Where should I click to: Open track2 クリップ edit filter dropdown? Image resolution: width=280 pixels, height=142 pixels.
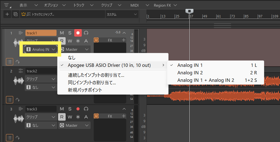tap(41, 79)
